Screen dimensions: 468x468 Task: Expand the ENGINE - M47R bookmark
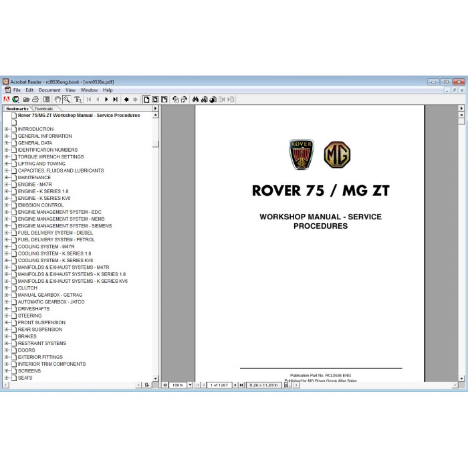click(x=6, y=184)
